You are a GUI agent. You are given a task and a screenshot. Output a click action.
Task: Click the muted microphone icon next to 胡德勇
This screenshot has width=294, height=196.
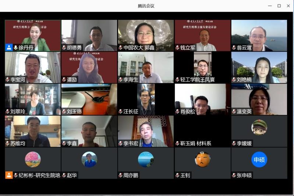point(64,47)
